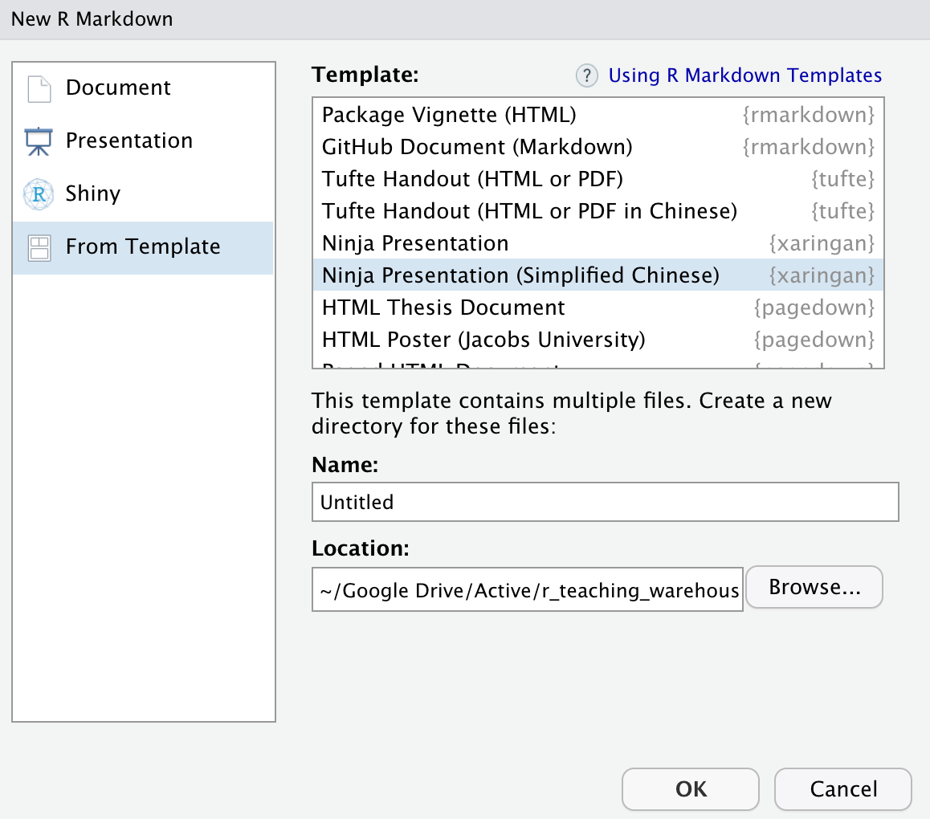Open the help question mark icon
930x819 pixels.
pos(586,76)
